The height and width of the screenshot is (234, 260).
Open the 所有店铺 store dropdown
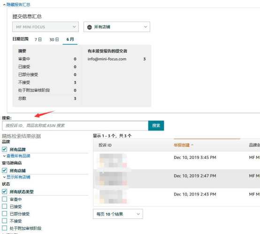click(117, 27)
